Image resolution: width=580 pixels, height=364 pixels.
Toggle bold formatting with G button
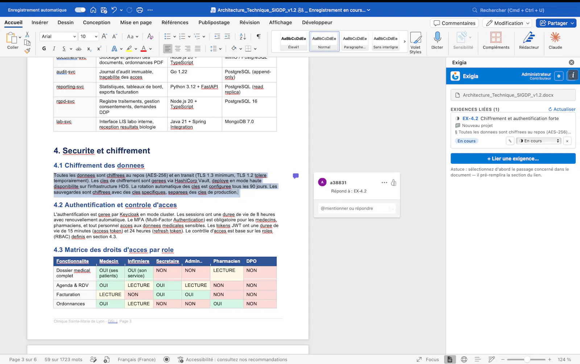click(44, 49)
